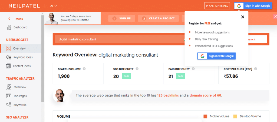
Task: Open Top Pages icon
Action: pos(9,96)
